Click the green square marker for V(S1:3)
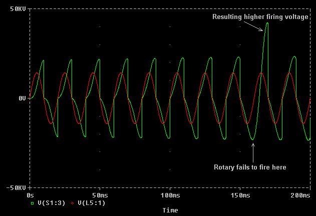316x216 pixels. (x=33, y=203)
